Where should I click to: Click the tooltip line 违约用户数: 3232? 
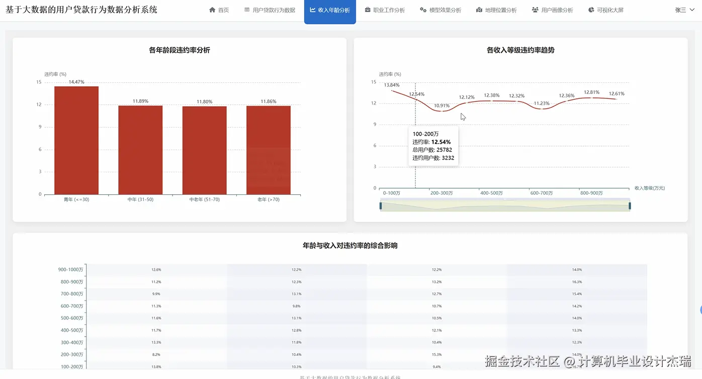click(433, 158)
